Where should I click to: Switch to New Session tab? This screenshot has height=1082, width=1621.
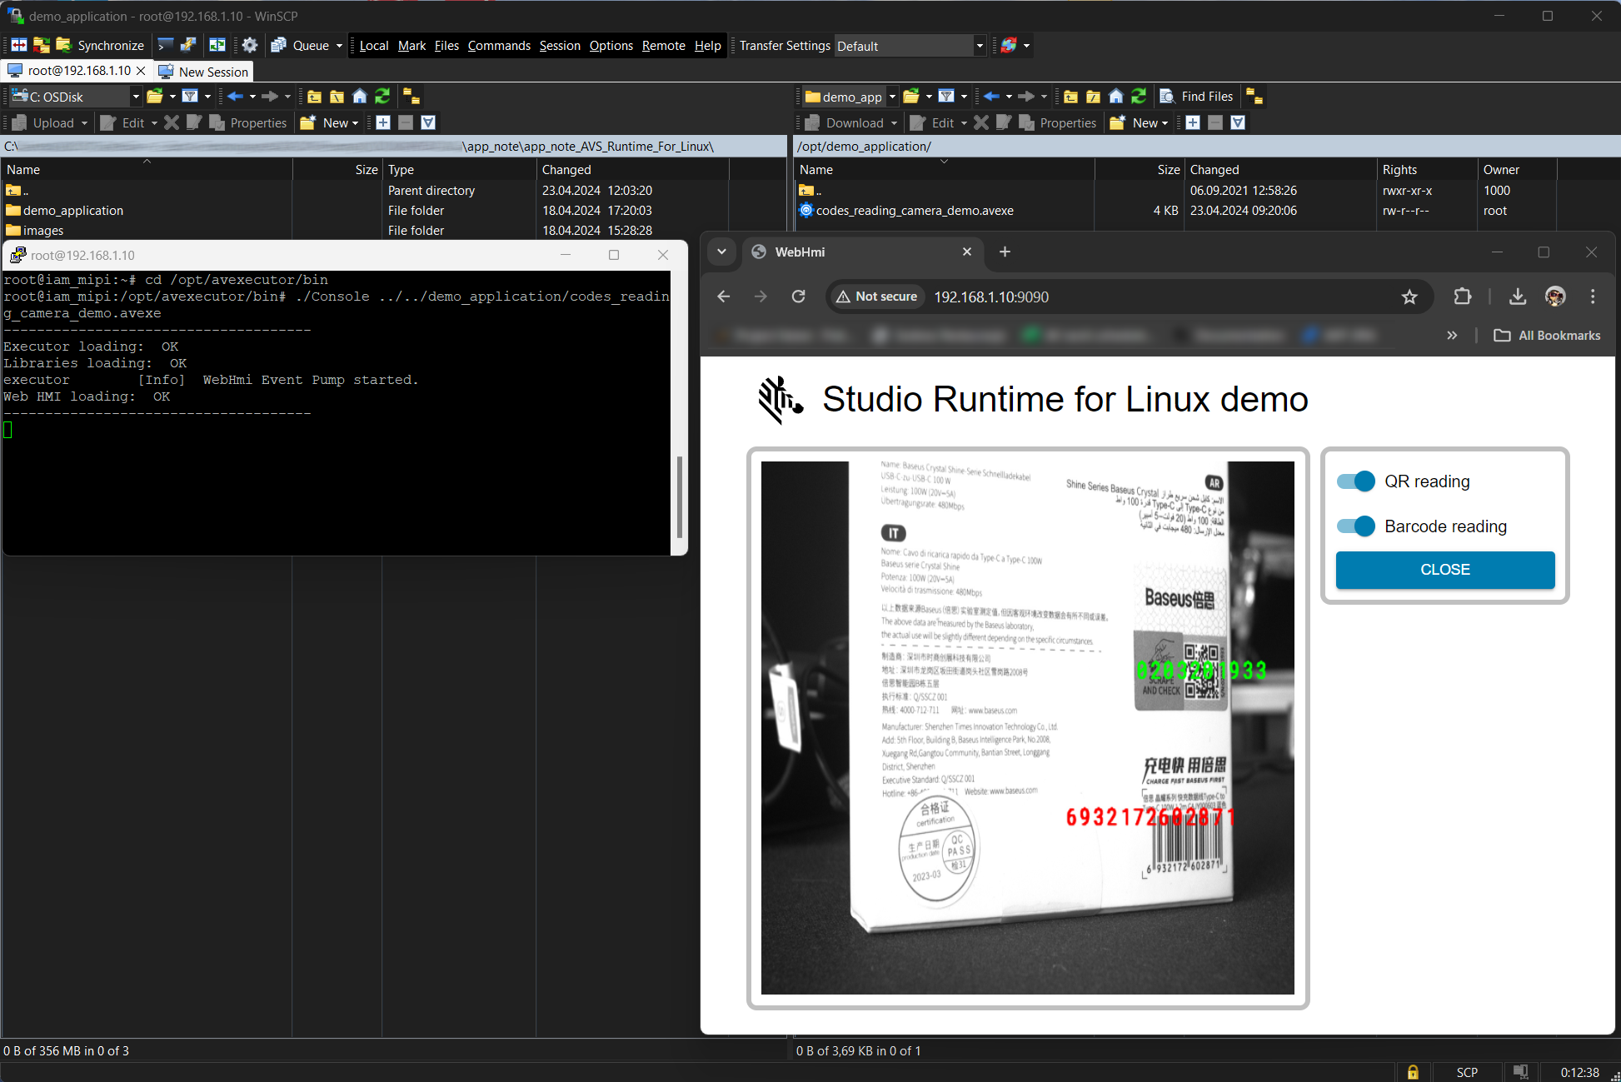click(204, 72)
